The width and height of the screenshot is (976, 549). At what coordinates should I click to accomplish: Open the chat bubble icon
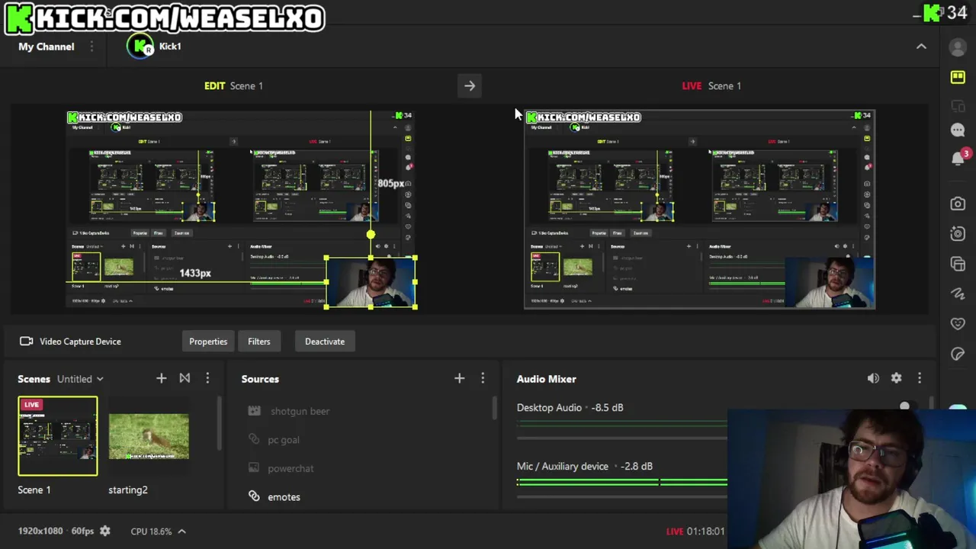pyautogui.click(x=958, y=130)
